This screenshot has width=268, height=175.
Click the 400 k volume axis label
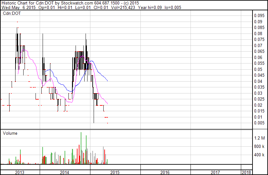(259, 155)
